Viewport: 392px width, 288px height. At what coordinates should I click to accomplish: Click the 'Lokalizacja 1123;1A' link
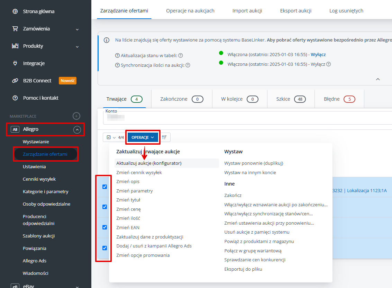coord(367,191)
